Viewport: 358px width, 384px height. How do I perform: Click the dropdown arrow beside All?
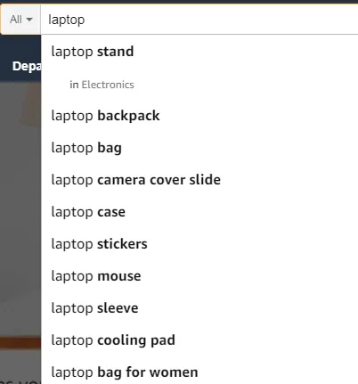(x=29, y=20)
